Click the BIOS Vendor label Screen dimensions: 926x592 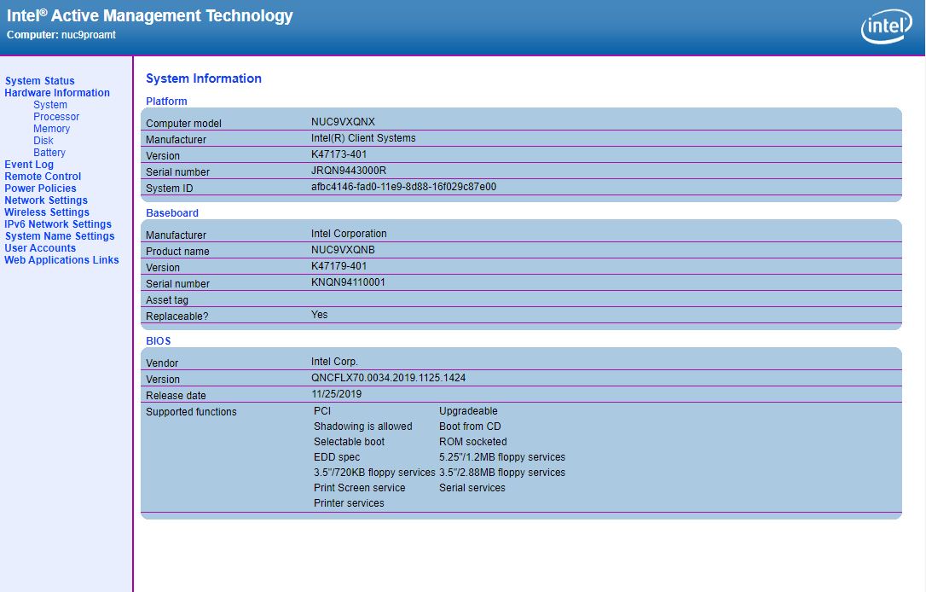click(x=162, y=363)
